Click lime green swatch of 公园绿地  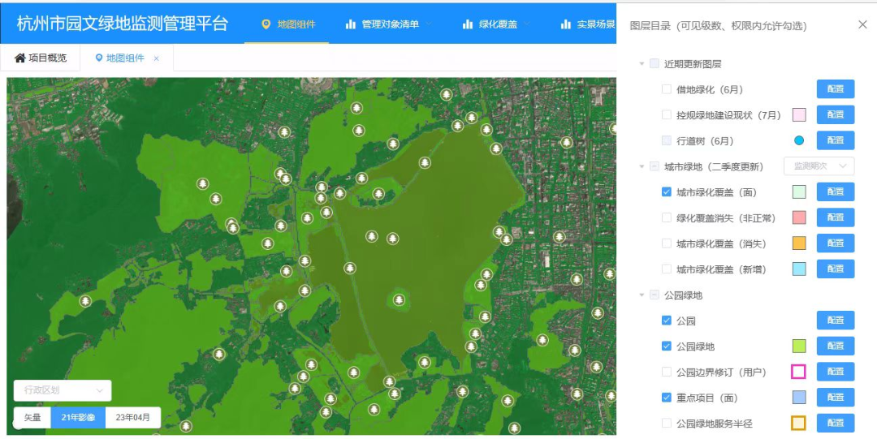pyautogui.click(x=799, y=346)
